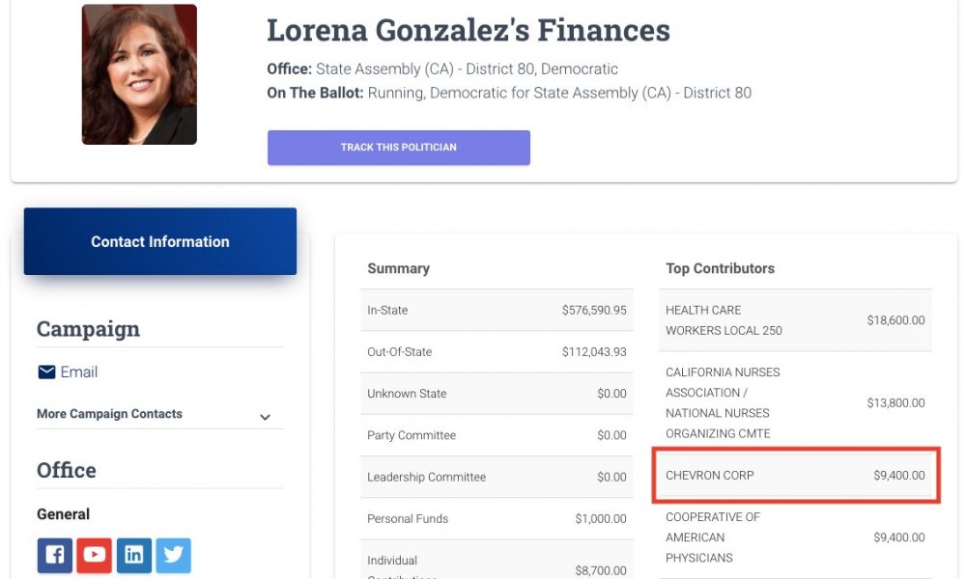Click Lorena Gonzalez's profile photo
The width and height of the screenshot is (966, 579).
(x=139, y=74)
